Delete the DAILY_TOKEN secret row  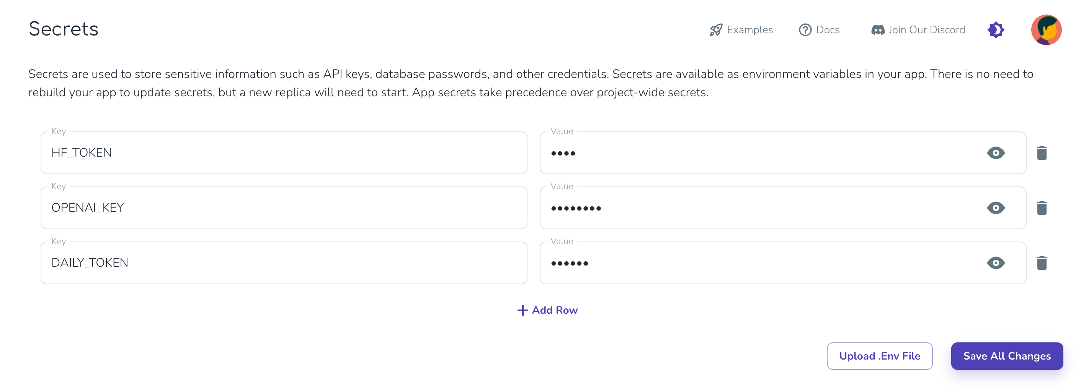click(x=1042, y=263)
